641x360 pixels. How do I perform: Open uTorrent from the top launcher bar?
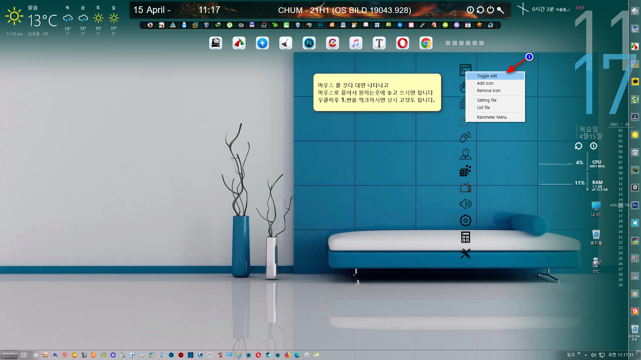point(230,25)
